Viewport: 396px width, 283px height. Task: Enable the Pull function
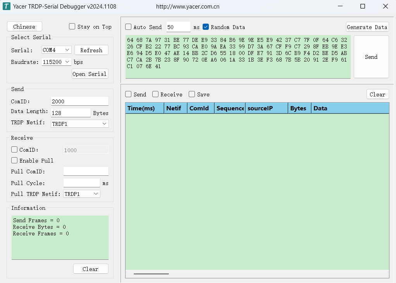tap(14, 160)
